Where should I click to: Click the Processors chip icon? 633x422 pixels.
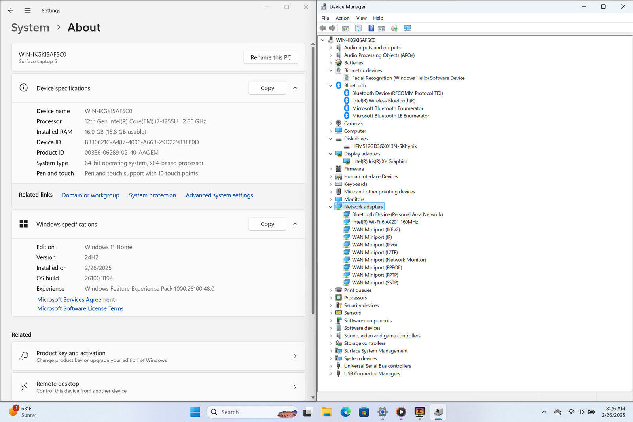[x=339, y=298]
